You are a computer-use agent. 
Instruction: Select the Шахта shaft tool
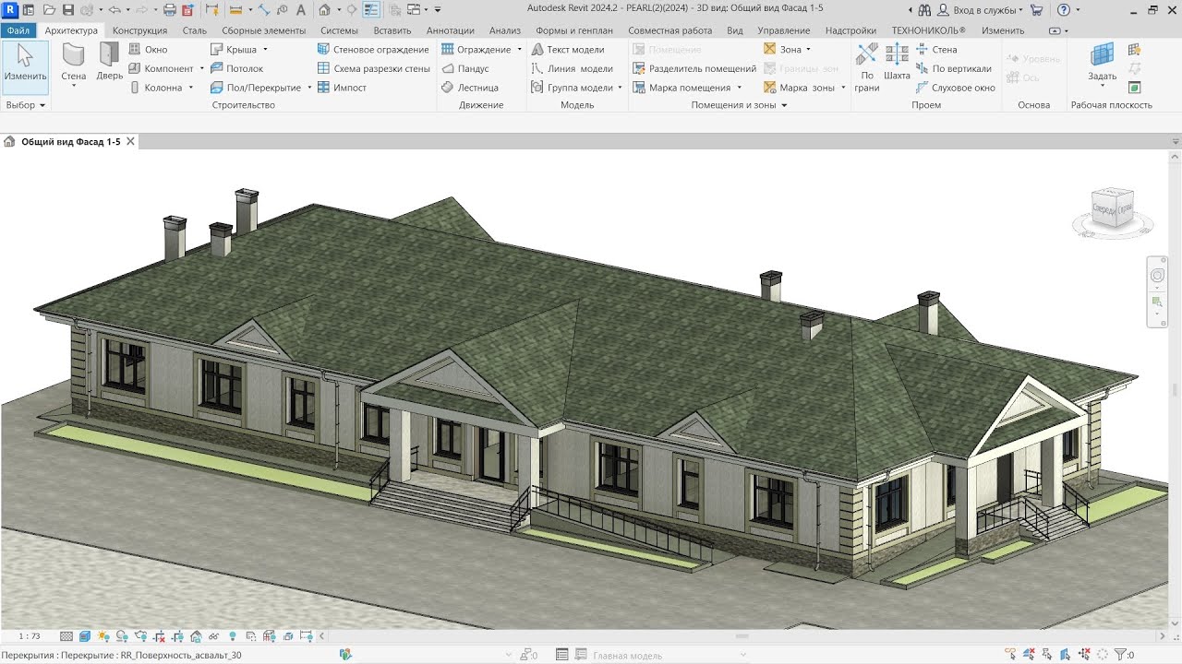[897, 63]
